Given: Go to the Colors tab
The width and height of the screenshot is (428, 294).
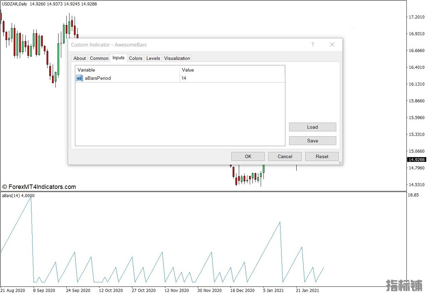Looking at the screenshot, I should (x=135, y=58).
